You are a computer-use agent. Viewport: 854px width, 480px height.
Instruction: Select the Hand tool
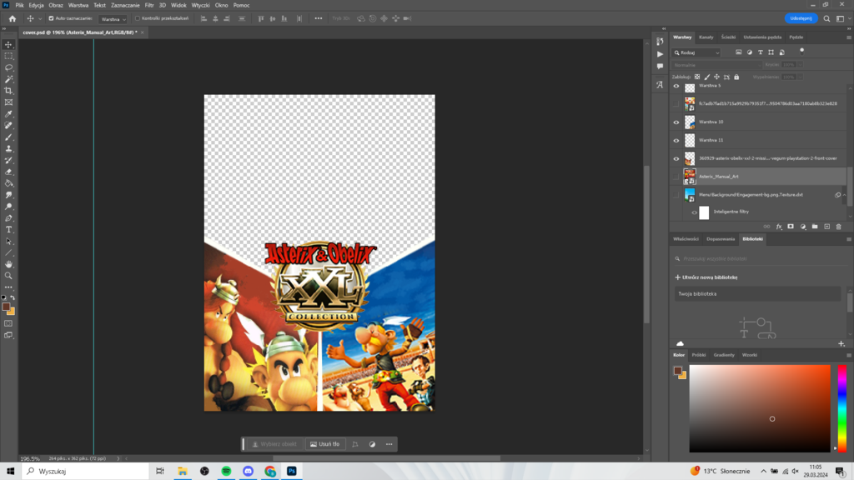(8, 264)
